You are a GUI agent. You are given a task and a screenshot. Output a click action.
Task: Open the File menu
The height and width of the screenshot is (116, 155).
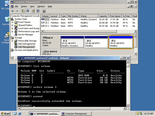point(16,7)
